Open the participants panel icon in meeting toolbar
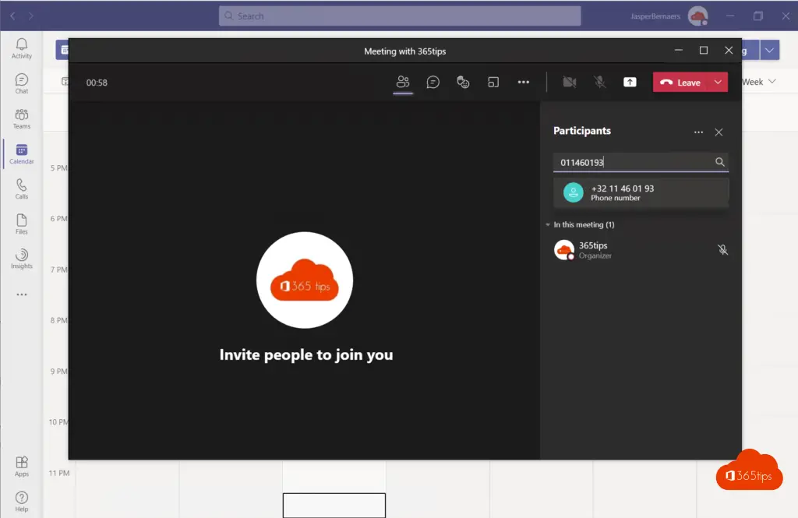The height and width of the screenshot is (518, 798). (403, 82)
